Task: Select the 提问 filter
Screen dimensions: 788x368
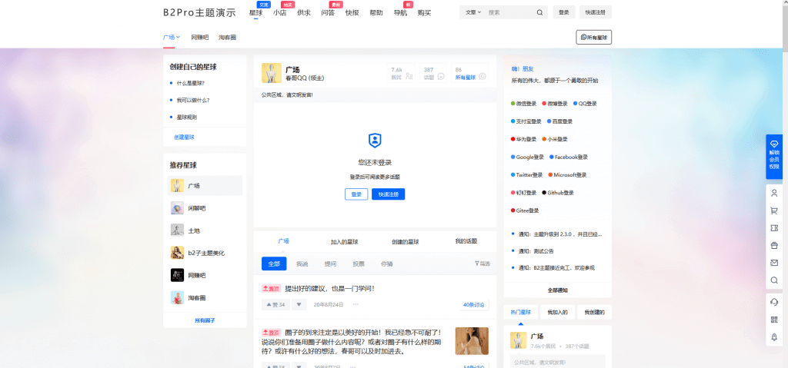Action: (330, 264)
